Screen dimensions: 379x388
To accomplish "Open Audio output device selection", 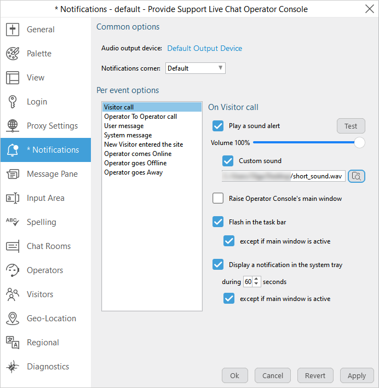I will tap(204, 48).
